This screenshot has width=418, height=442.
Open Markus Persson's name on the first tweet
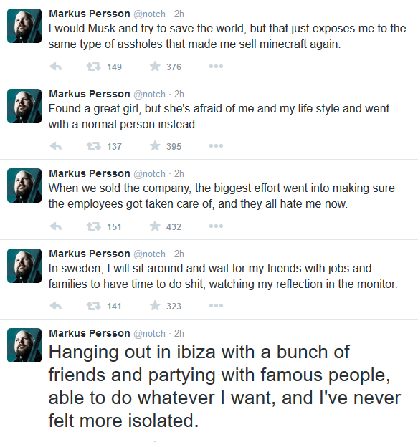pos(90,14)
